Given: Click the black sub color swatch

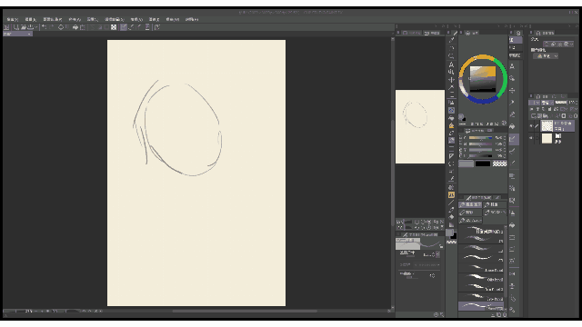Looking at the screenshot, I should 483,163.
